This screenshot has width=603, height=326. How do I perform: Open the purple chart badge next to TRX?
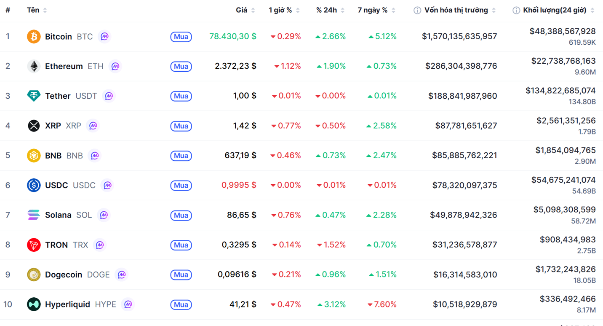point(100,245)
